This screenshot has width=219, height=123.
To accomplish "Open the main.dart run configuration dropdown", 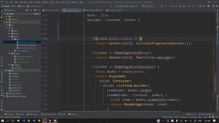I will [x=148, y=6].
